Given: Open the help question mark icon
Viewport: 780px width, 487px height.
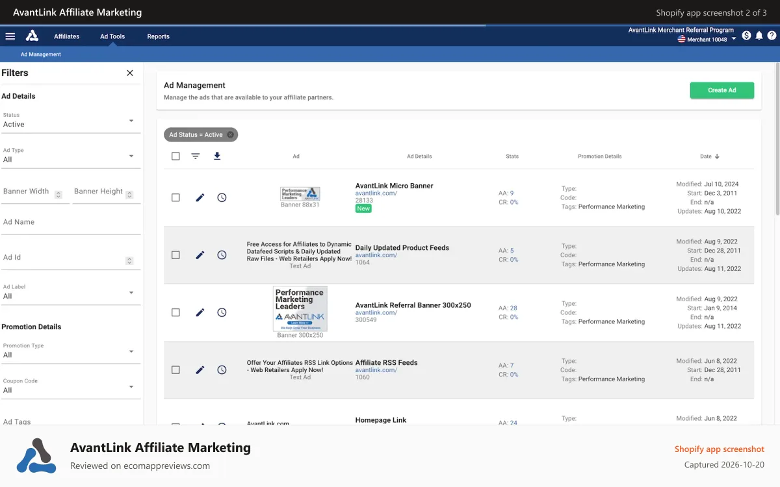Looking at the screenshot, I should pos(772,36).
